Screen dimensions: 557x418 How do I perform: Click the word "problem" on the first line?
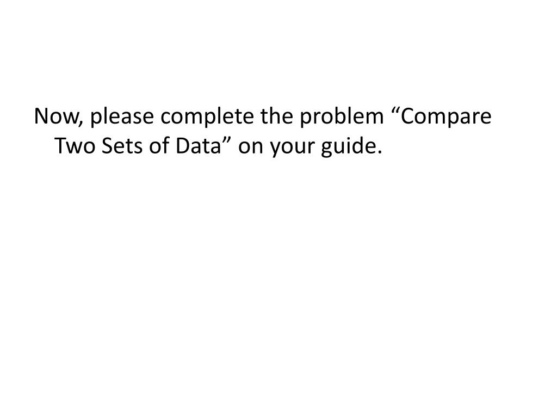342,118
